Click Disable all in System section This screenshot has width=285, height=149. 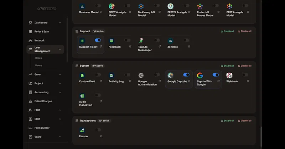pos(245,66)
